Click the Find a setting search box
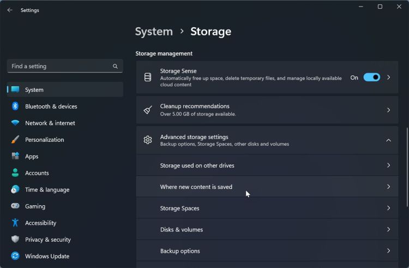The height and width of the screenshot is (268, 409). [x=59, y=66]
